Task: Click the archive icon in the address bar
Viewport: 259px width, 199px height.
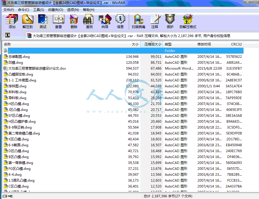Action: 29,36
